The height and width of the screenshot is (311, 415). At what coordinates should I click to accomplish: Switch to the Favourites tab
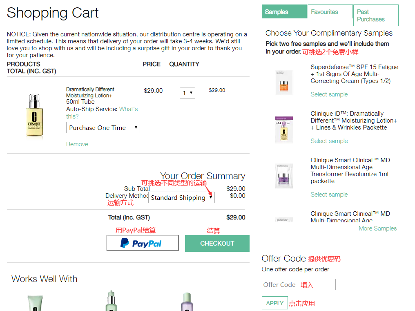coord(330,12)
